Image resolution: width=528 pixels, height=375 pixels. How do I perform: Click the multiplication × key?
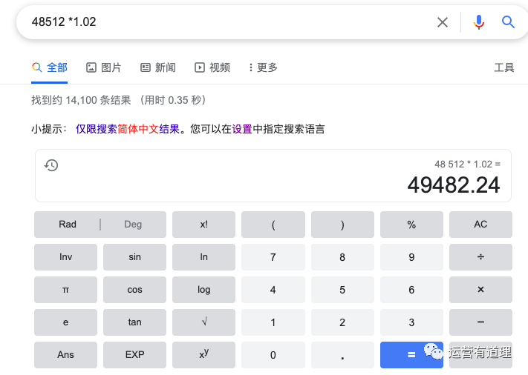point(480,290)
